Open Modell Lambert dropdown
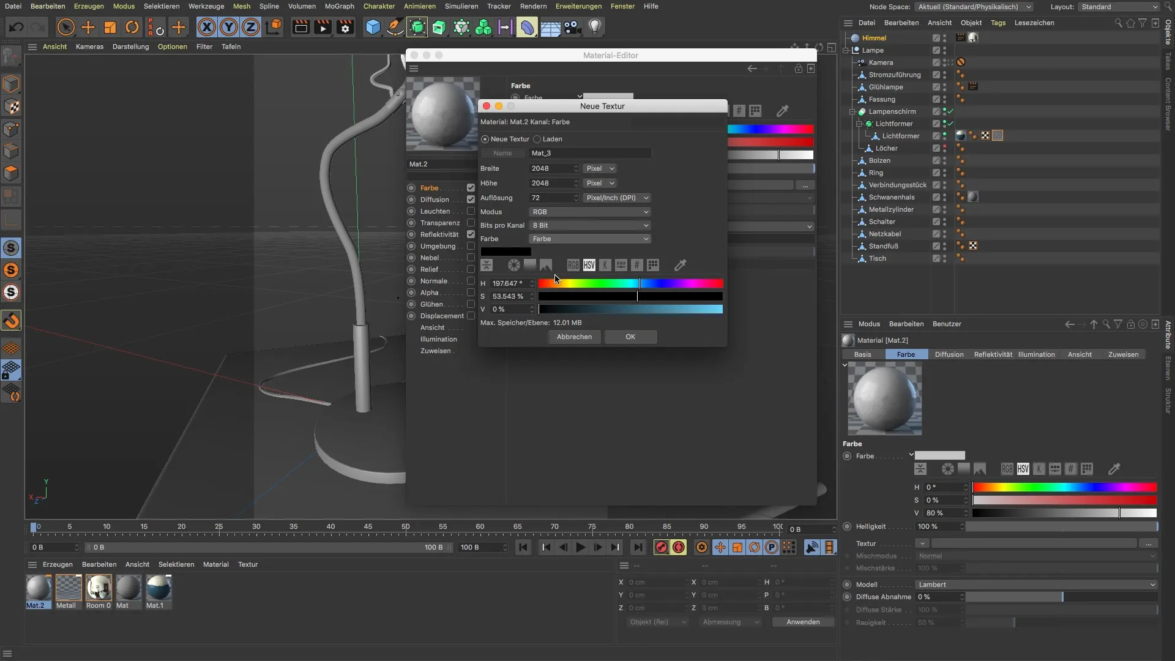Image resolution: width=1175 pixels, height=661 pixels. pyautogui.click(x=1036, y=584)
